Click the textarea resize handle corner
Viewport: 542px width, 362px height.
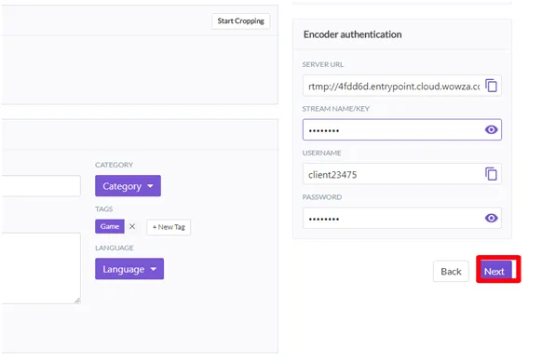[77, 301]
